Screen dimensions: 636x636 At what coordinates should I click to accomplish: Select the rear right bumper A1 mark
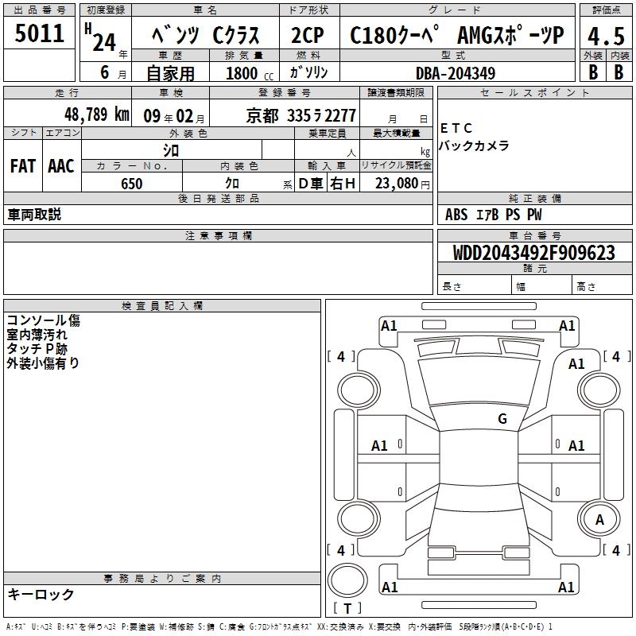pyautogui.click(x=566, y=587)
